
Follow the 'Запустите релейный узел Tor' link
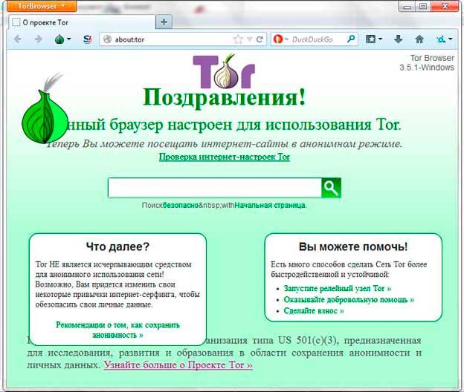pyautogui.click(x=337, y=287)
